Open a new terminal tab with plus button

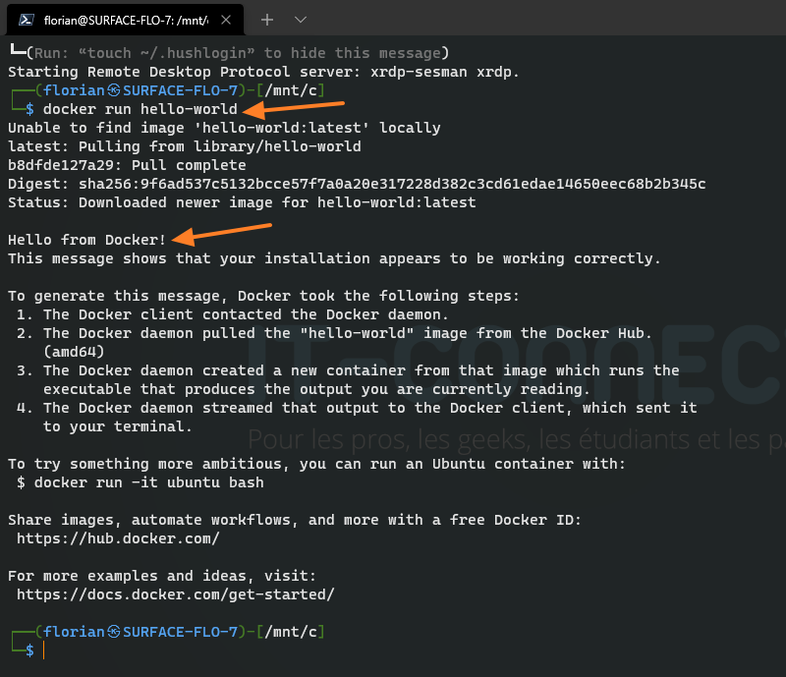[x=267, y=20]
